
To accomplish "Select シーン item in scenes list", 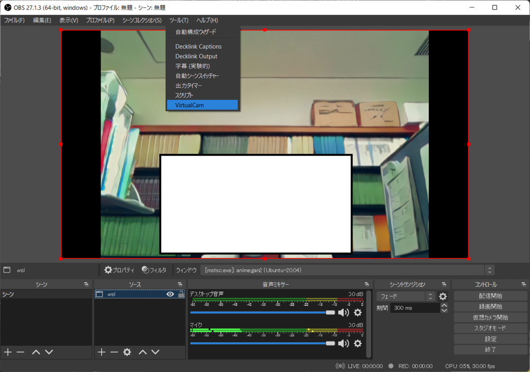I will 46,294.
